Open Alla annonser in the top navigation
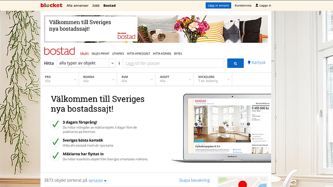The image size is (333, 187). click(78, 5)
